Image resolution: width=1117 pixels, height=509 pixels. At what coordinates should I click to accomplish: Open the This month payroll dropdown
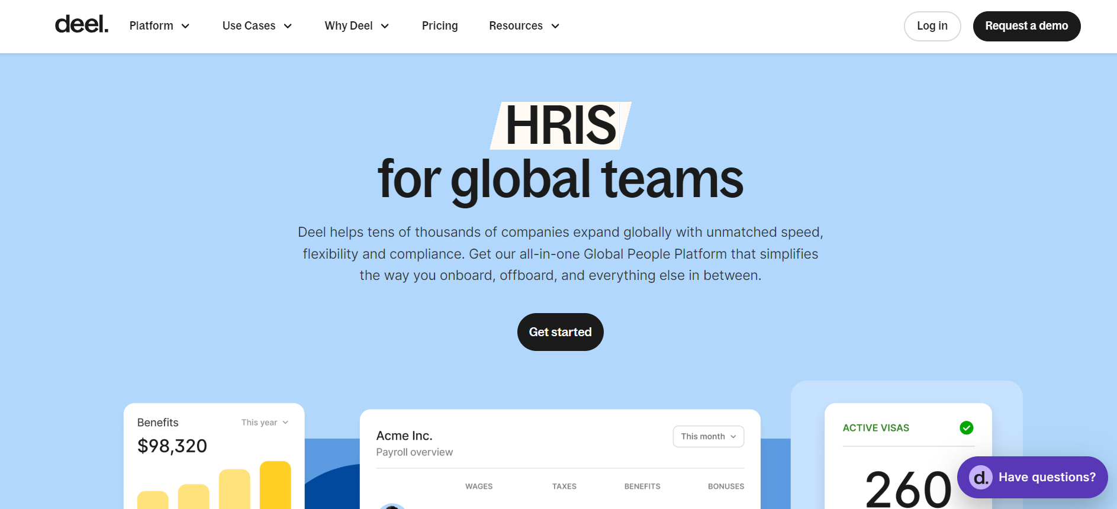click(x=709, y=436)
